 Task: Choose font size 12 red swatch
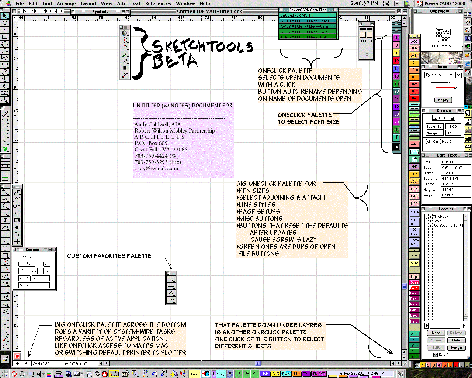(396, 61)
